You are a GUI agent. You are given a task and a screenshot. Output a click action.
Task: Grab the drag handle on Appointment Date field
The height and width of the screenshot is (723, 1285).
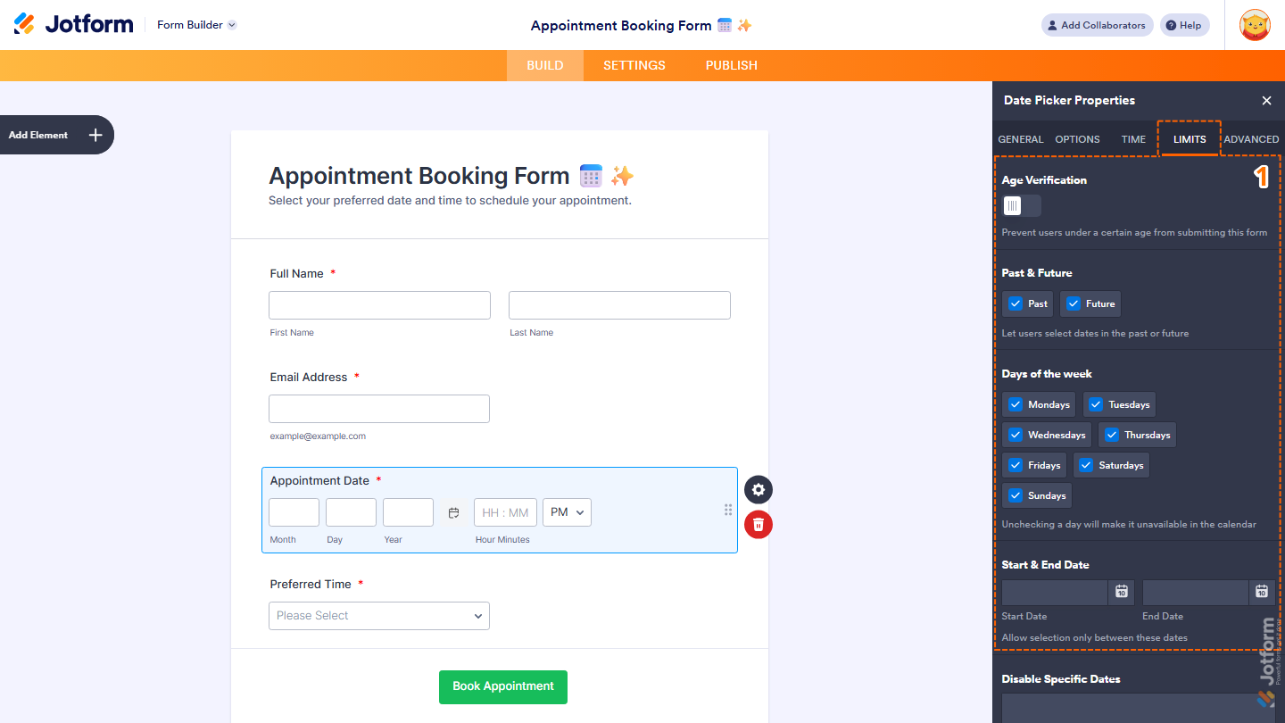[728, 510]
